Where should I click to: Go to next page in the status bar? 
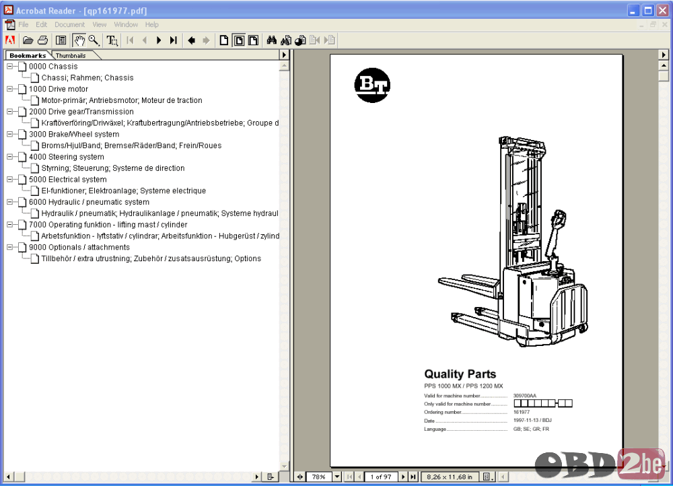[x=403, y=477]
